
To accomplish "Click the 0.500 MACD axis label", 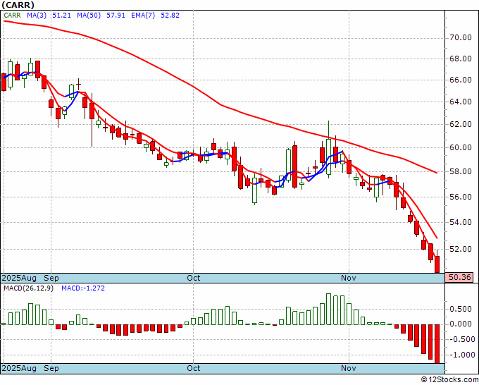I will pyautogui.click(x=461, y=309).
